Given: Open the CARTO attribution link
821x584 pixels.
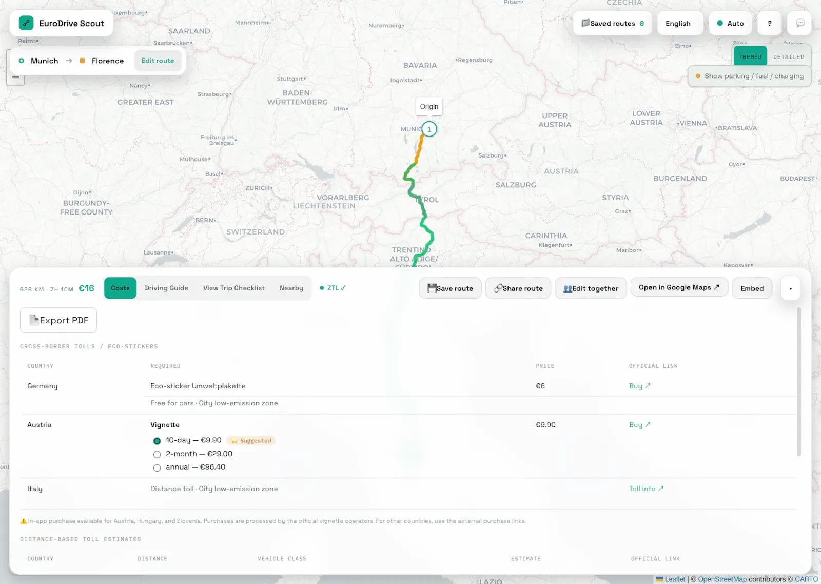Looking at the screenshot, I should [807, 579].
